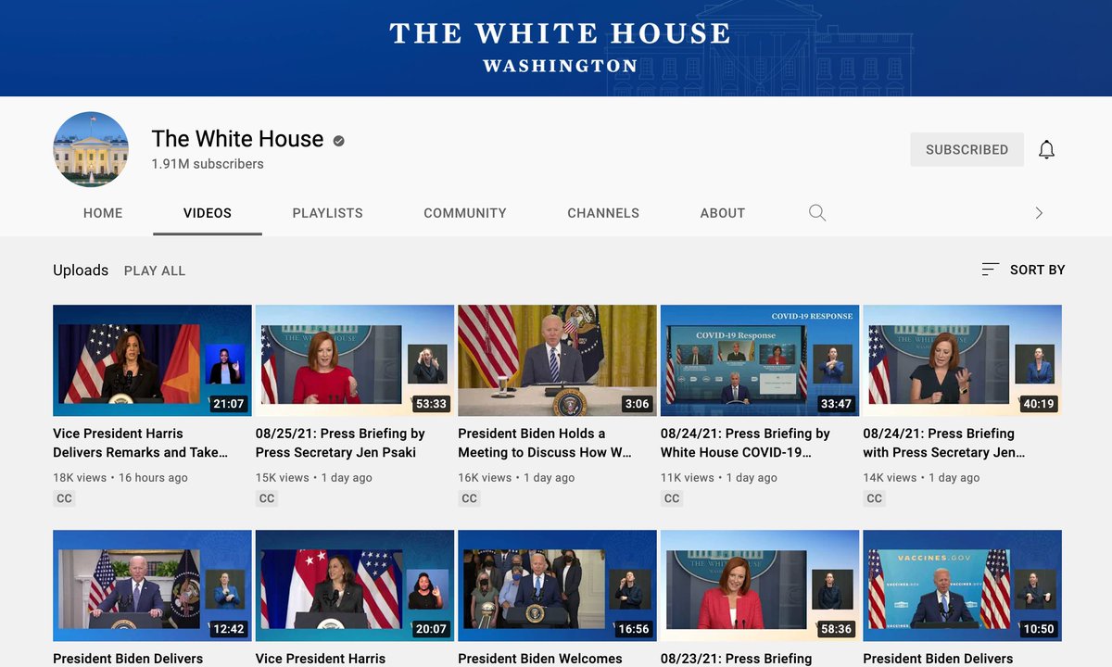Open the Channels tab
This screenshot has height=667, width=1112.
(603, 213)
